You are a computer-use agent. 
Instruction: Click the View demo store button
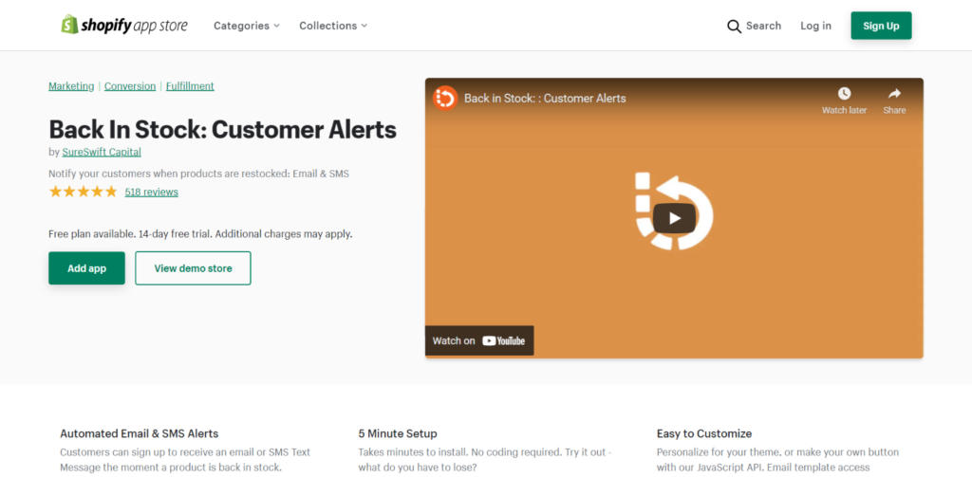click(193, 268)
